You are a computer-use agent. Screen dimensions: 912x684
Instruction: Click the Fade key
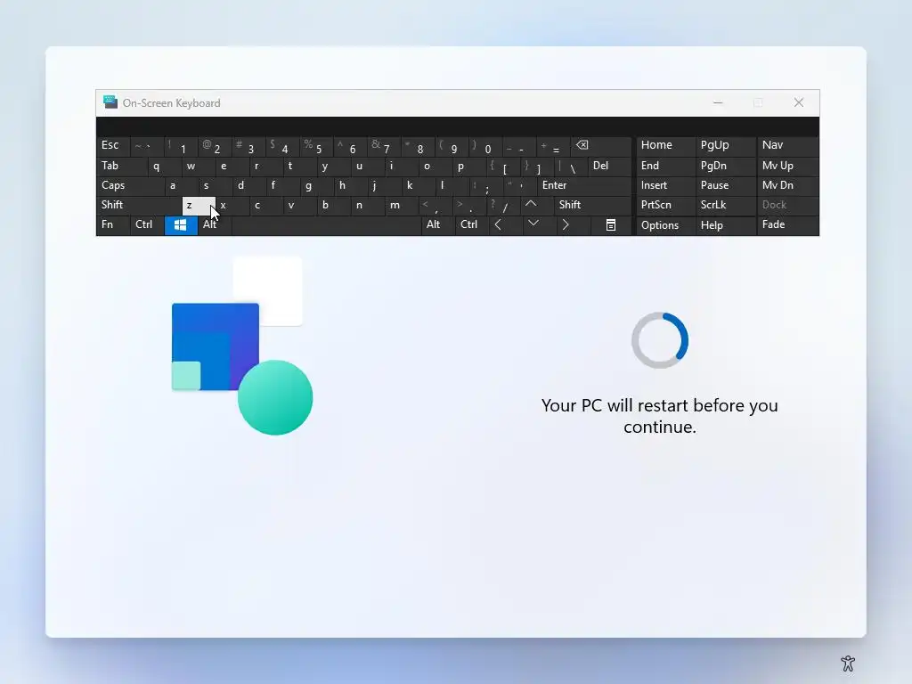(787, 225)
